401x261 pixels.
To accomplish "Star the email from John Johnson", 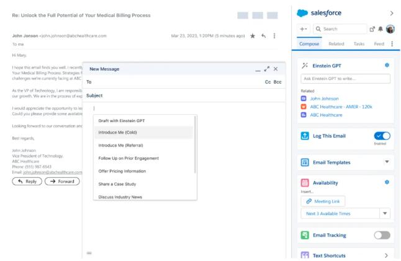I will [253, 36].
